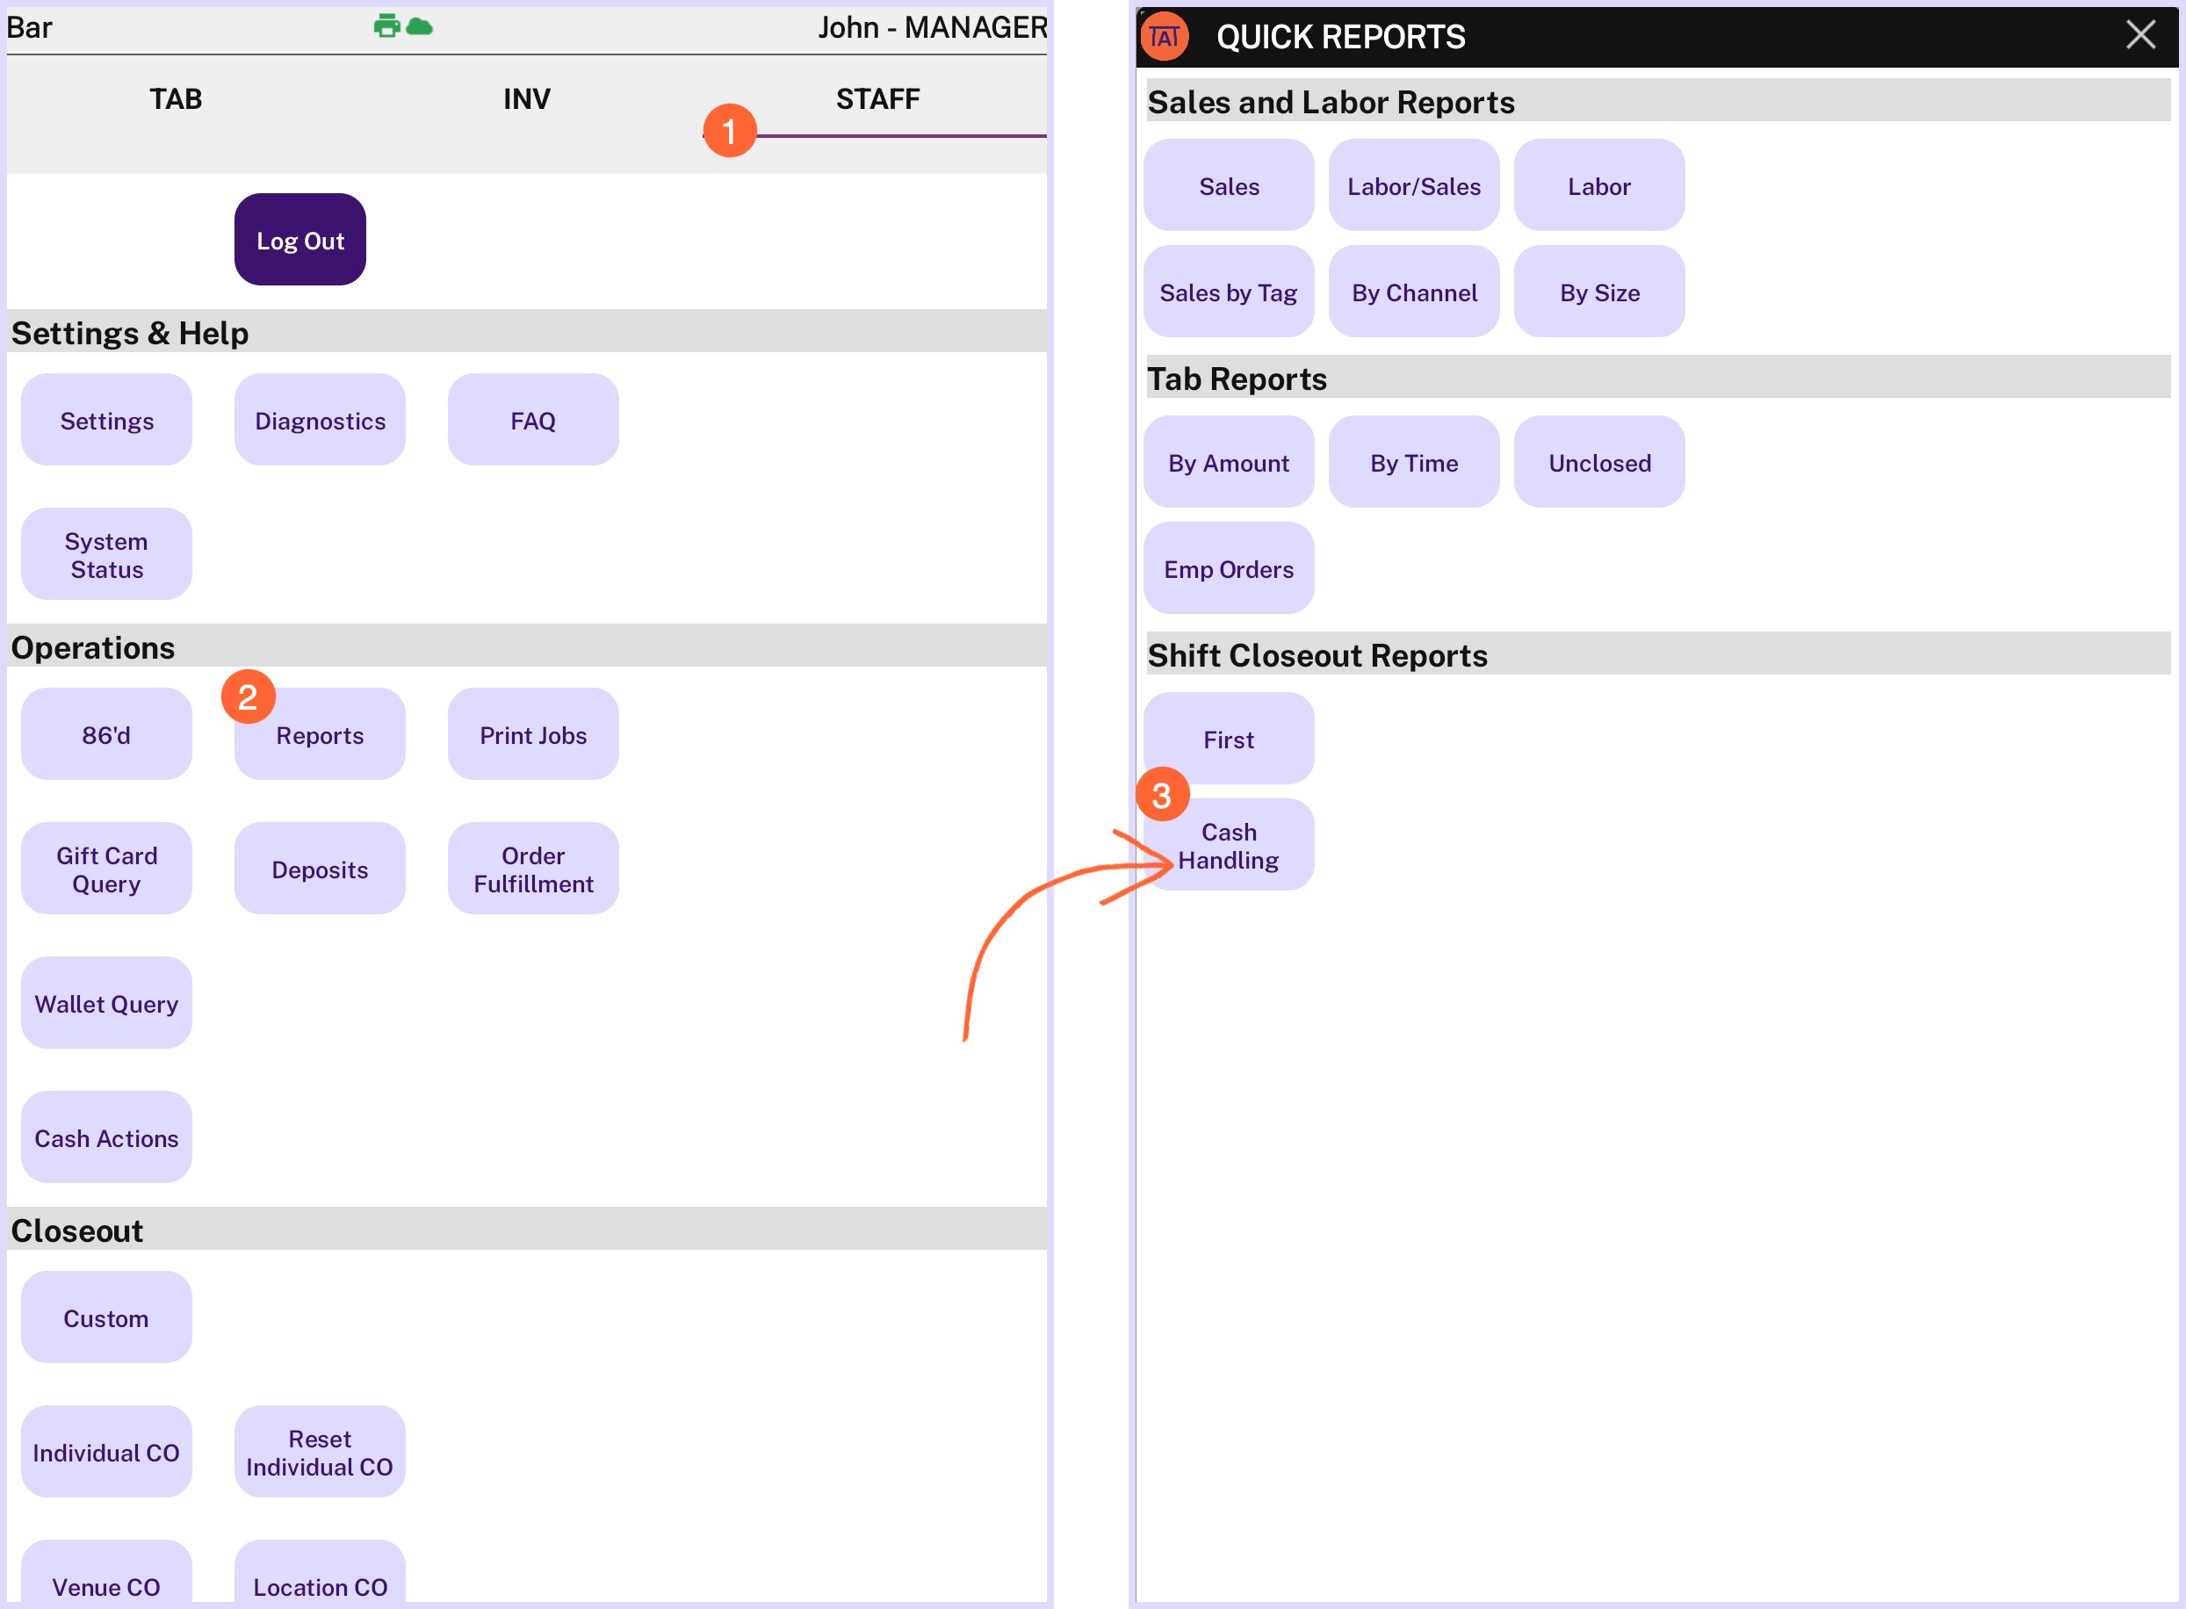This screenshot has width=2186, height=1609.
Task: Click the green printer status icon
Action: pyautogui.click(x=386, y=26)
